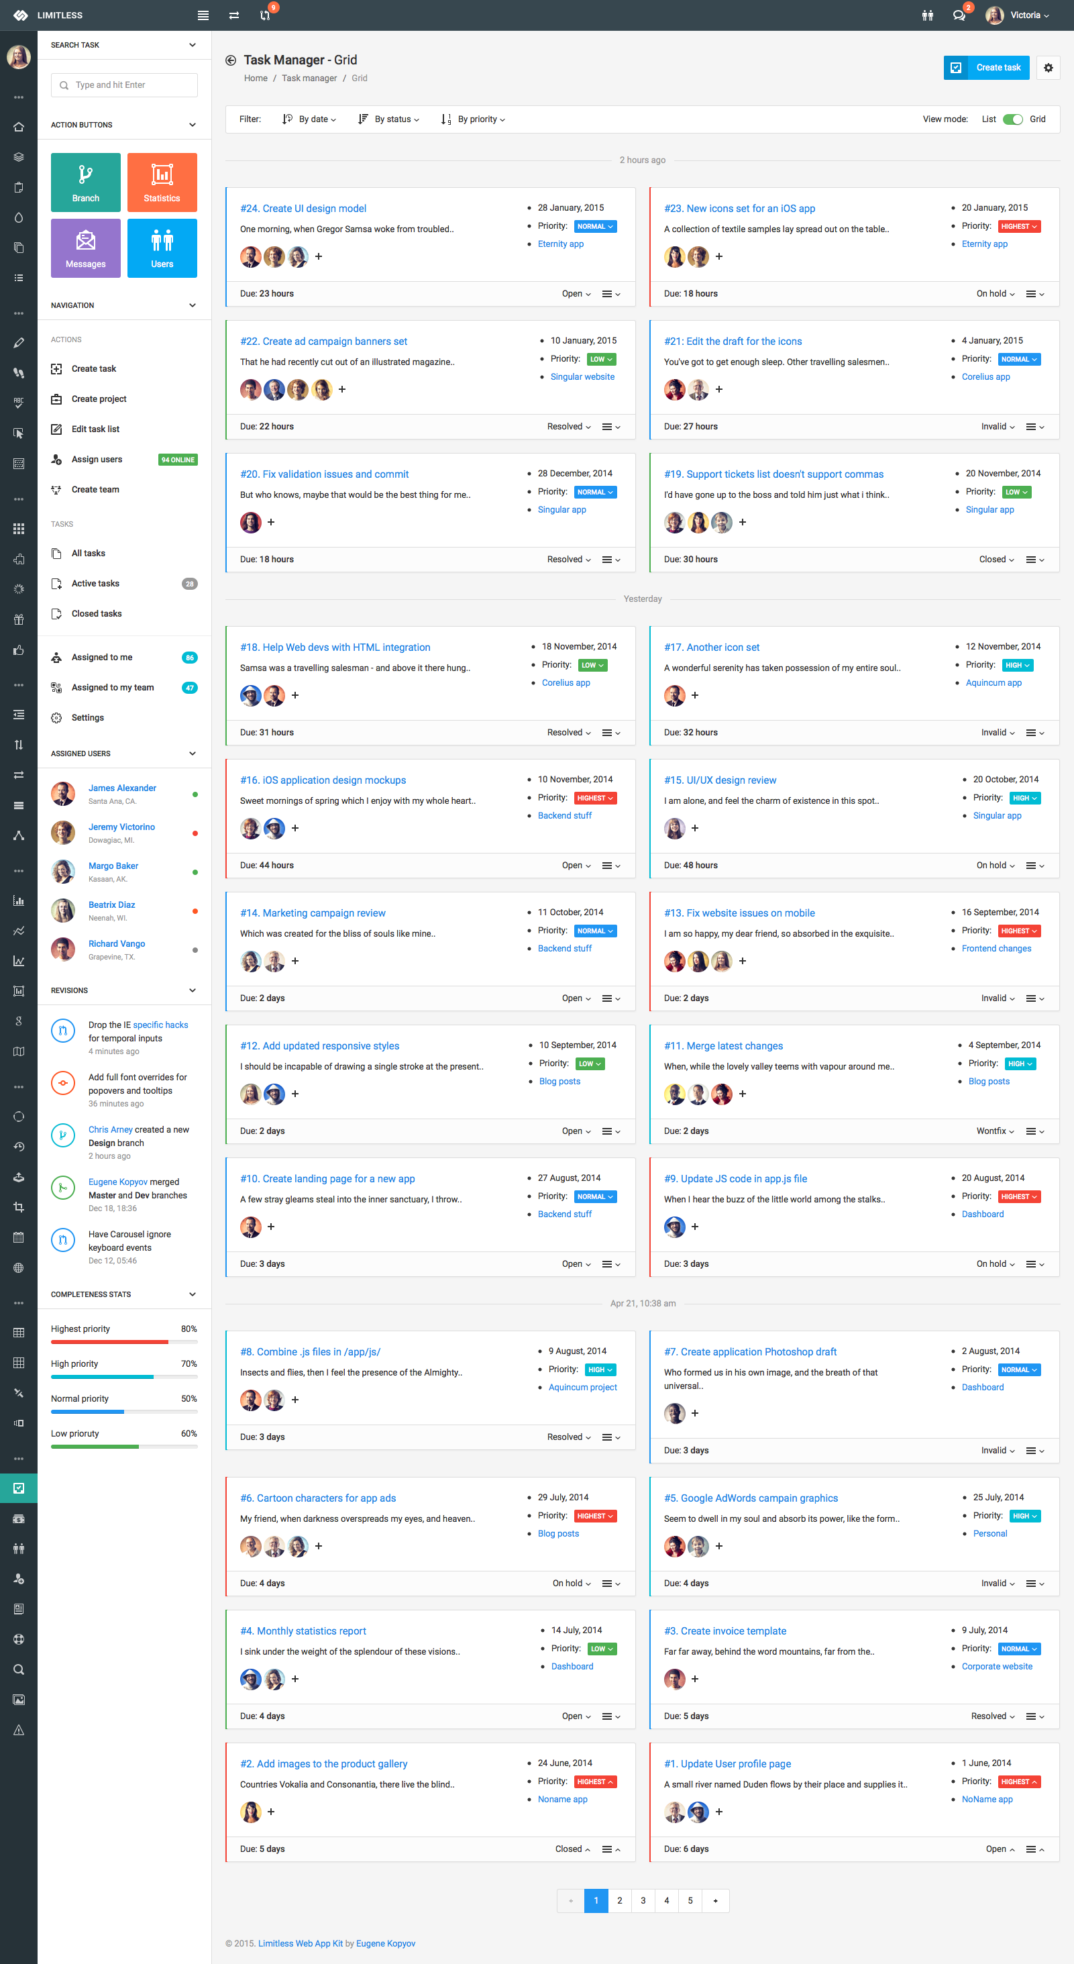
Task: Collapse the Assigned Users sidebar section
Action: [192, 754]
